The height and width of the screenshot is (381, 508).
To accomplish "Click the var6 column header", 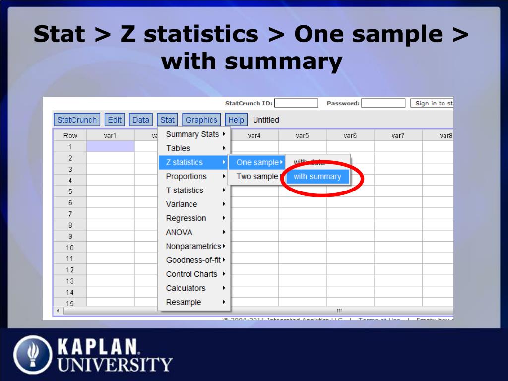I will tap(350, 135).
